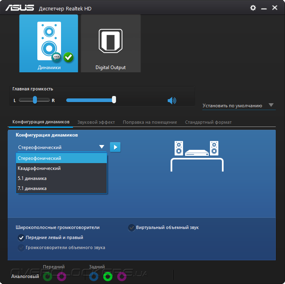The width and height of the screenshot is (285, 284).
Task: Select the Digital Output device tile
Action: click(111, 43)
